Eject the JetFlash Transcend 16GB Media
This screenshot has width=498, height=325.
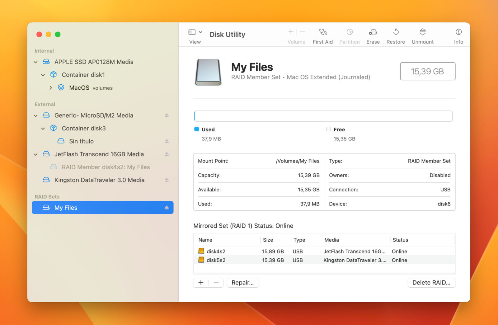pos(167,154)
